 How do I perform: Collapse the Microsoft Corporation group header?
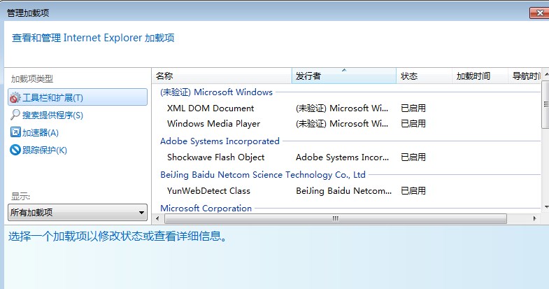point(206,208)
